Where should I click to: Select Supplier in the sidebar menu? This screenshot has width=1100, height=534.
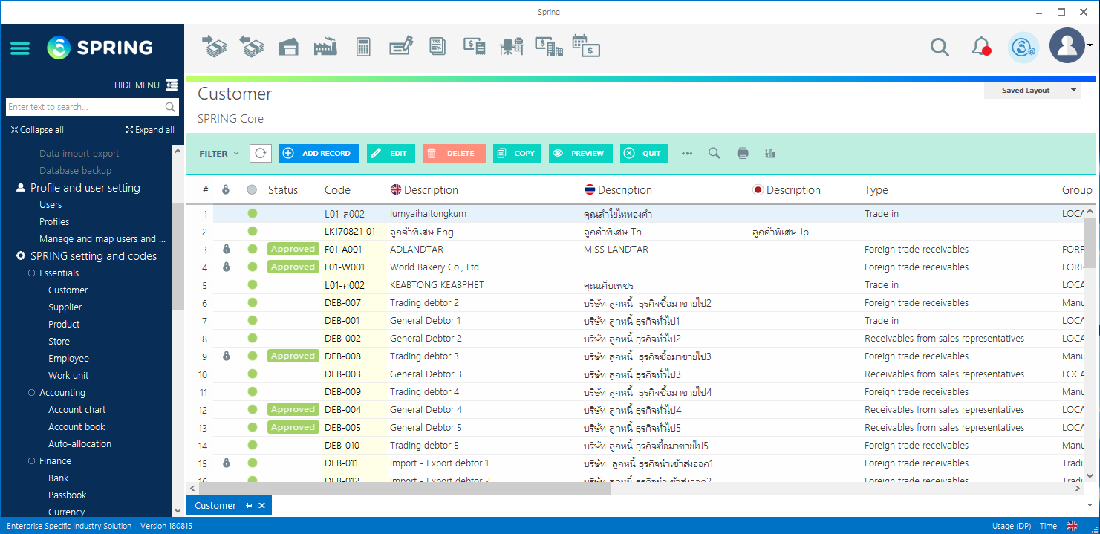point(65,307)
